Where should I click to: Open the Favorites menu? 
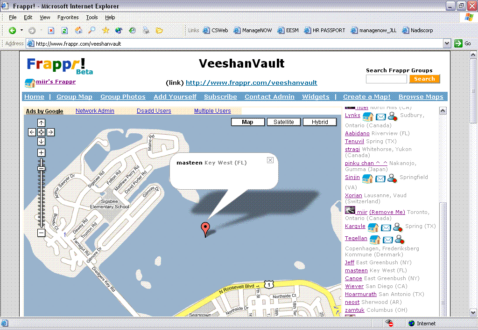pos(68,17)
